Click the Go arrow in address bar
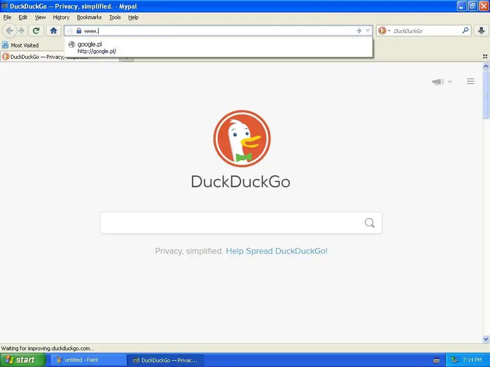Screen dimensions: 490x367 pos(359,31)
